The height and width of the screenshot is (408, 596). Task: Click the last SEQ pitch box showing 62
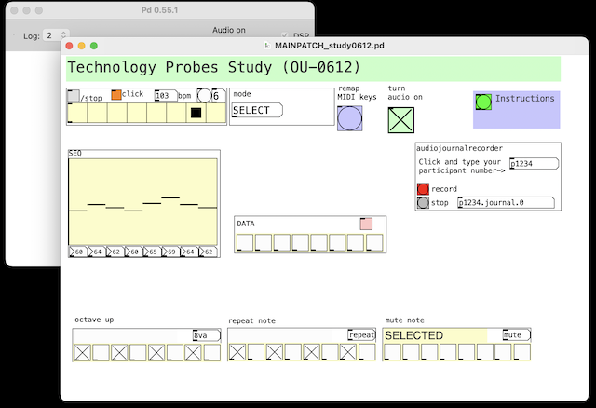(208, 252)
